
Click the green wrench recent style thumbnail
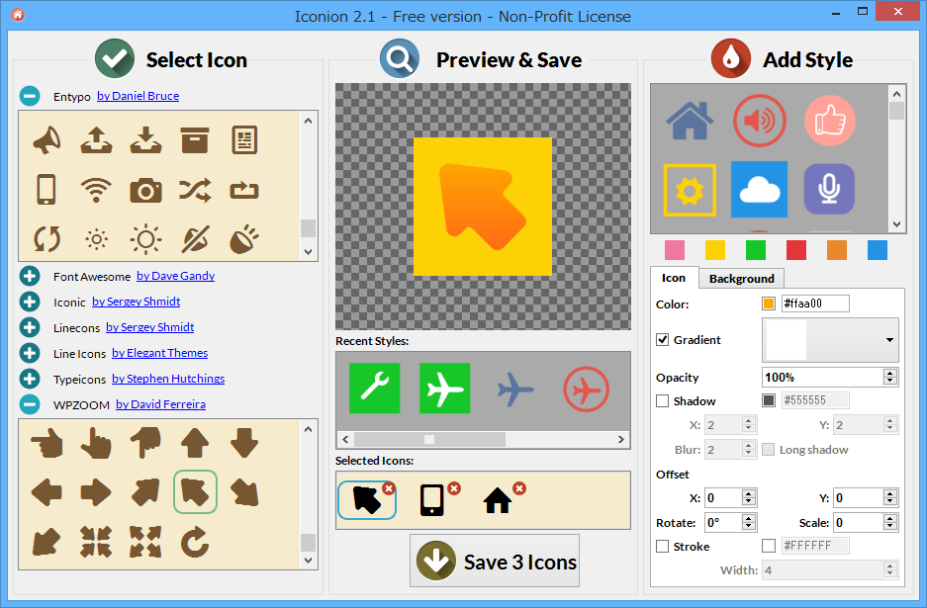point(374,389)
